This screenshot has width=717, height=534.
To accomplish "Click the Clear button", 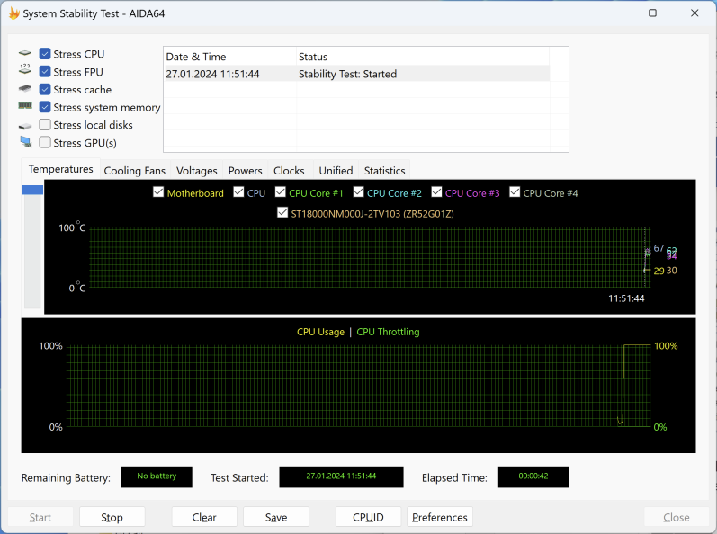I will coord(204,517).
